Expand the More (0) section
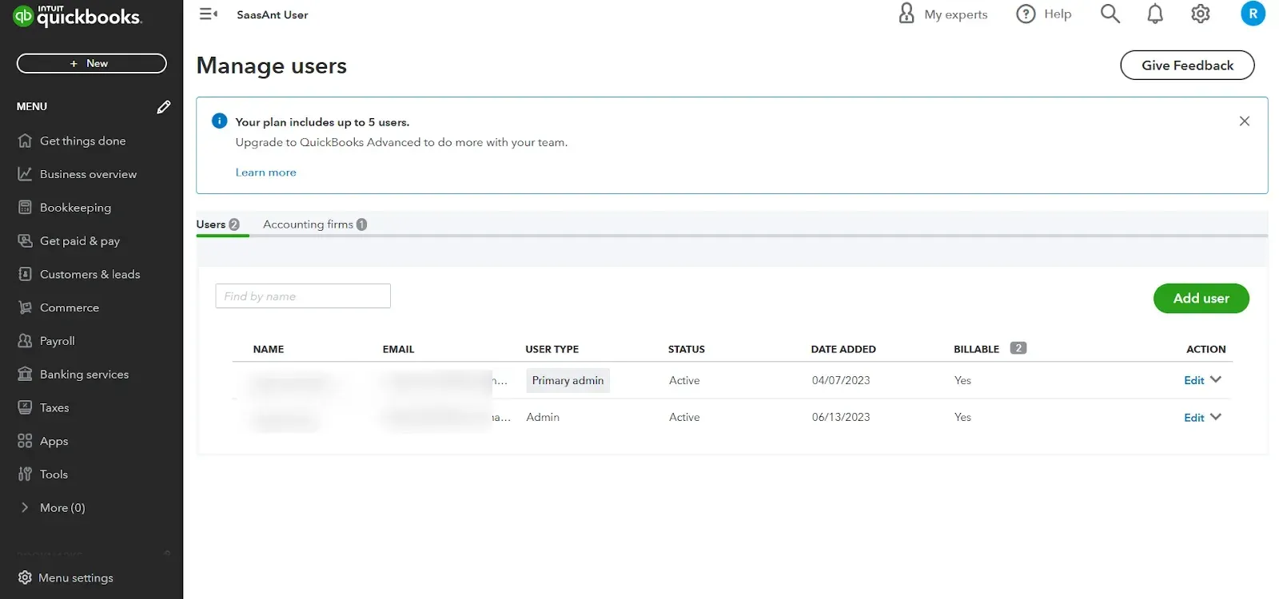This screenshot has width=1279, height=599. (x=62, y=508)
